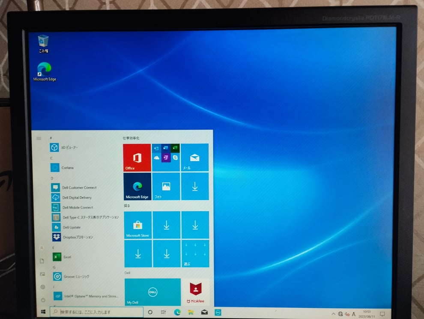This screenshot has width=424, height=319.
Task: Open the user account button in Start rail
Action: (42, 247)
